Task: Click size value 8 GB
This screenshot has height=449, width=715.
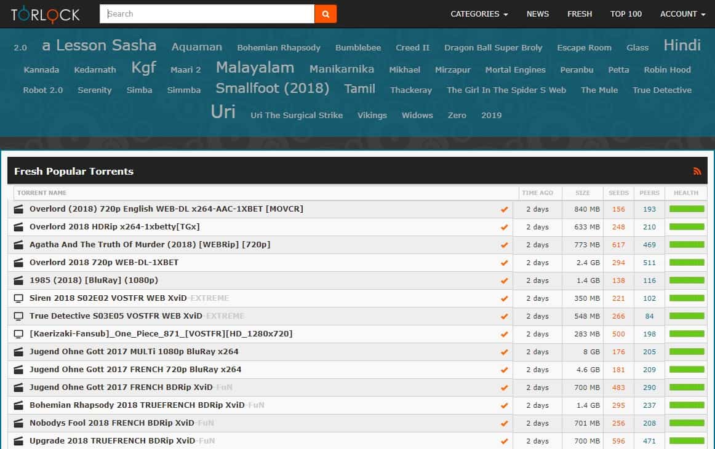Action: [591, 352]
